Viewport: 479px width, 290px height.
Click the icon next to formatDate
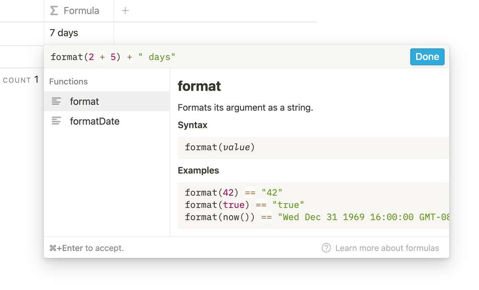pos(57,121)
